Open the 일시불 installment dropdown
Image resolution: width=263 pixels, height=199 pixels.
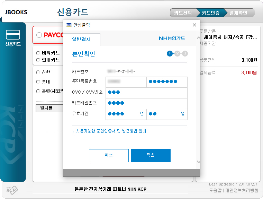(x=49, y=108)
